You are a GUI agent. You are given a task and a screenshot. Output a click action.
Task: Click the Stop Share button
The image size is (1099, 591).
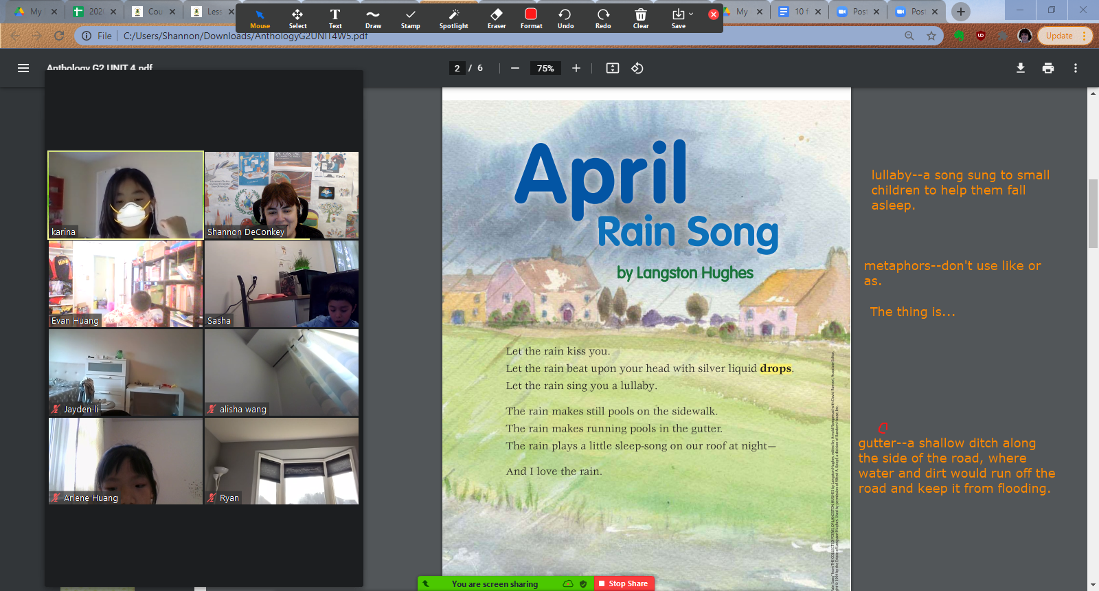tap(623, 583)
